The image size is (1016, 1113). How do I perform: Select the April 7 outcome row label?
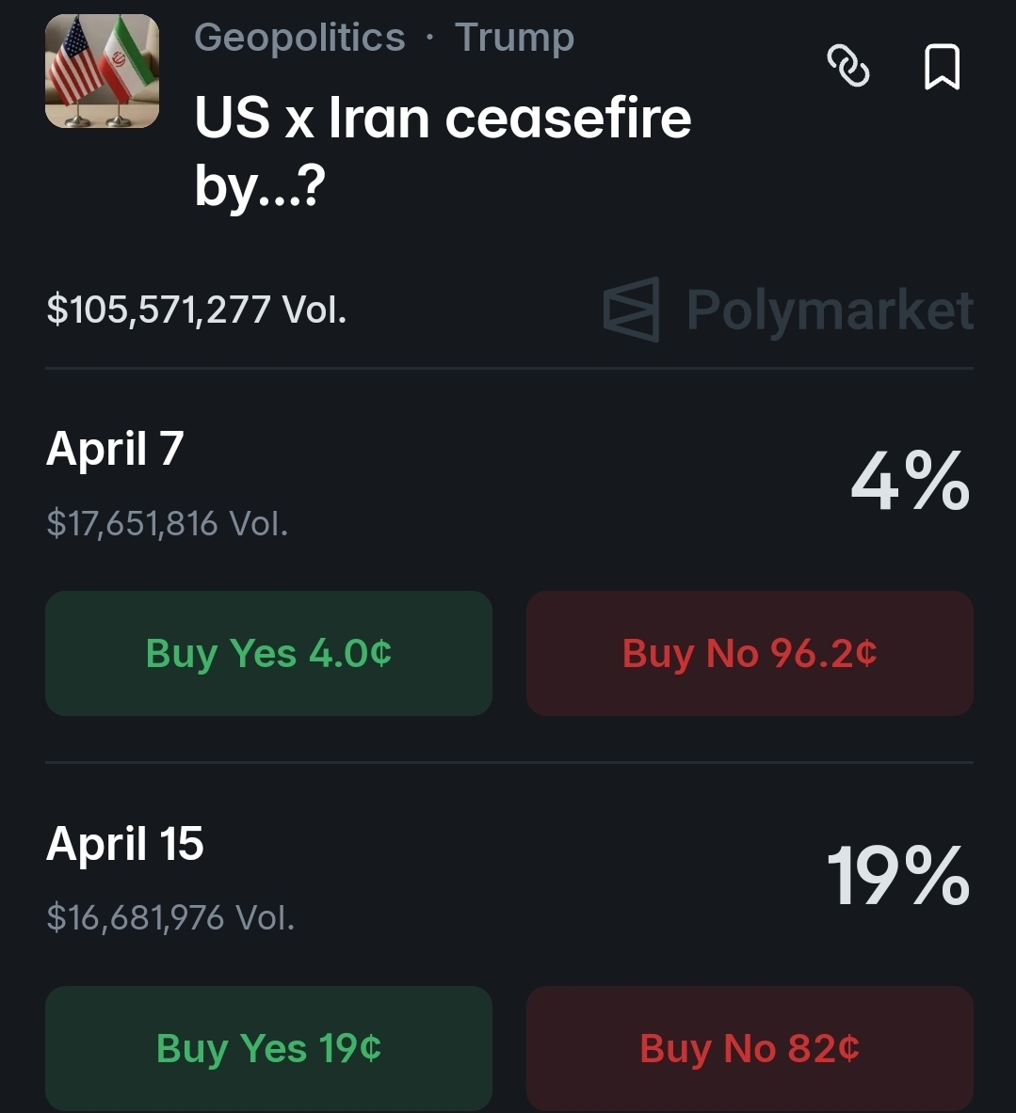tap(115, 449)
